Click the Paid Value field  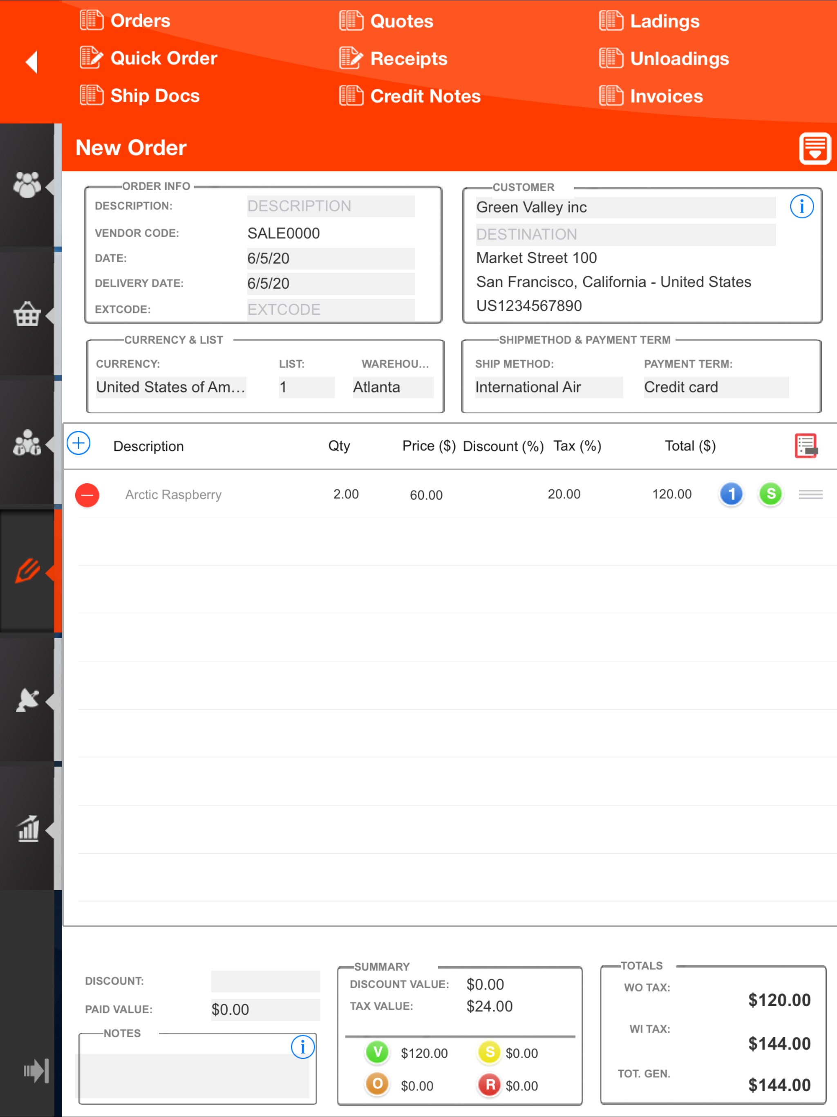(x=266, y=1009)
